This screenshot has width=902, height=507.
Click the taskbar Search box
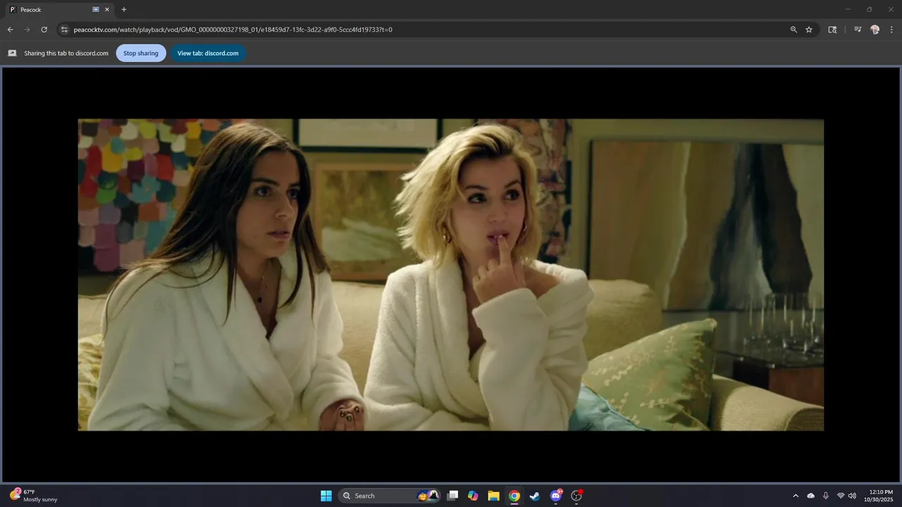coord(390,496)
